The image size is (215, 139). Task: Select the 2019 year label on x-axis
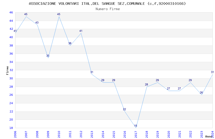pos(158,134)
